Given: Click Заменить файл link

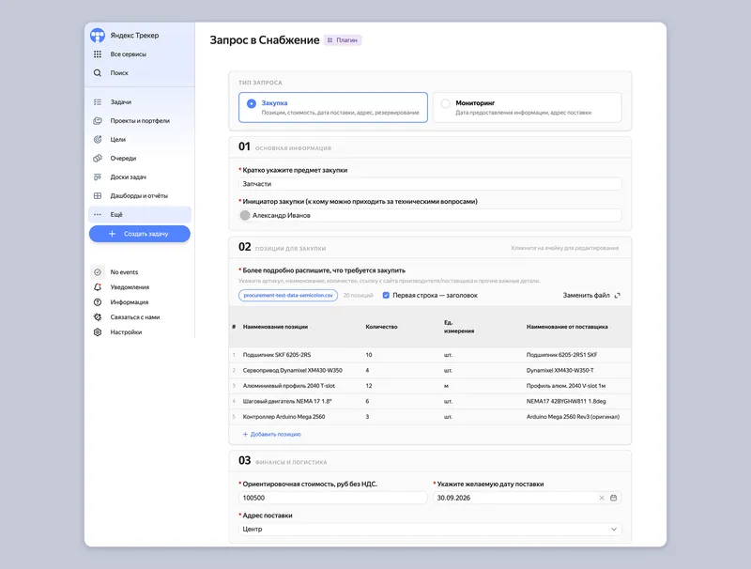Looking at the screenshot, I should point(591,295).
